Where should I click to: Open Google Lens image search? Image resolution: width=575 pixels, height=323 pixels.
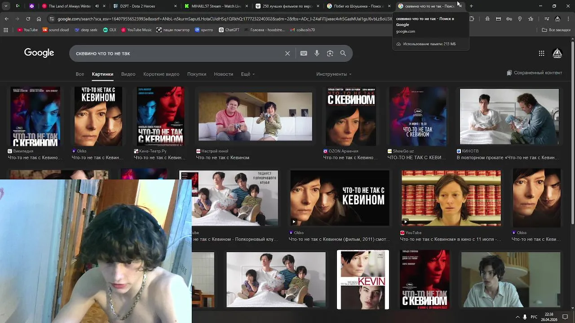coord(330,53)
